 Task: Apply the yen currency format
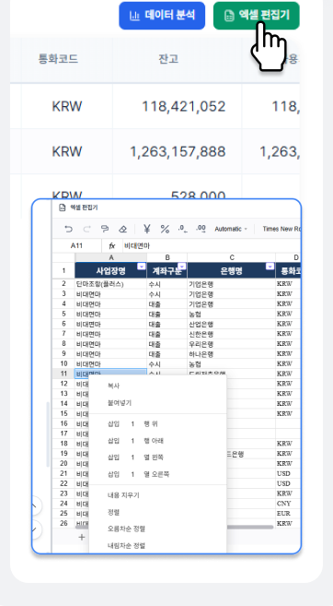(147, 229)
